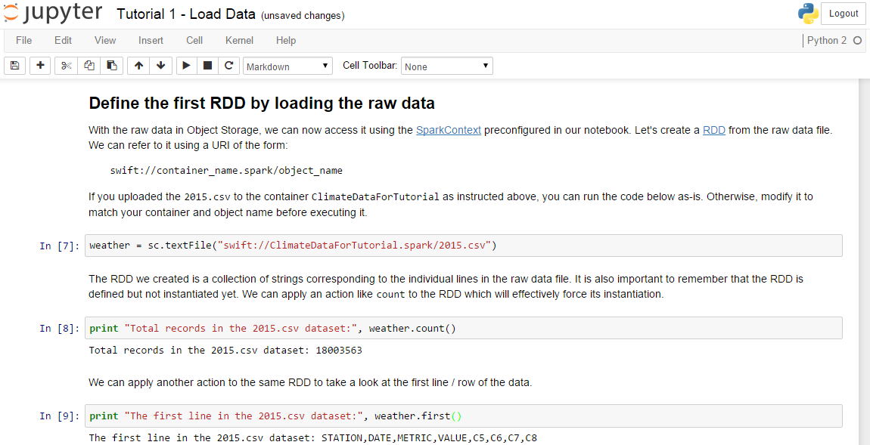Move selected cell down arrow
870x445 pixels.
coord(161,66)
